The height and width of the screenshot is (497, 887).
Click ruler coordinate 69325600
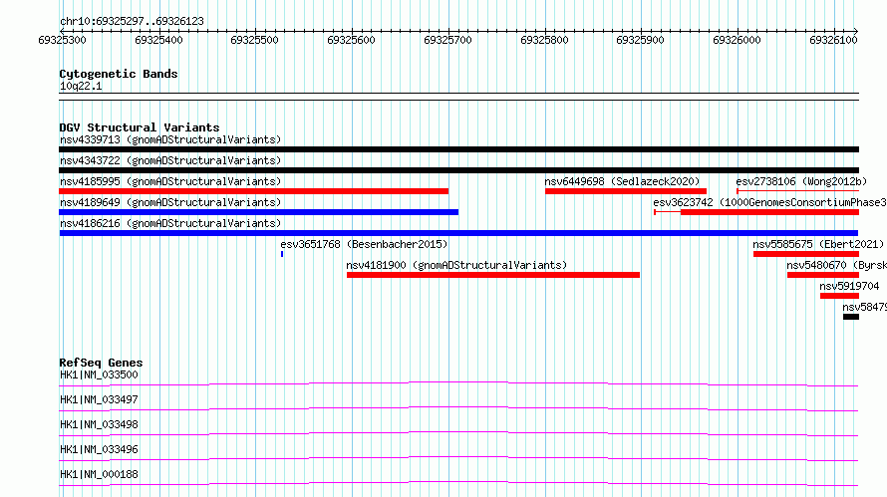(351, 40)
